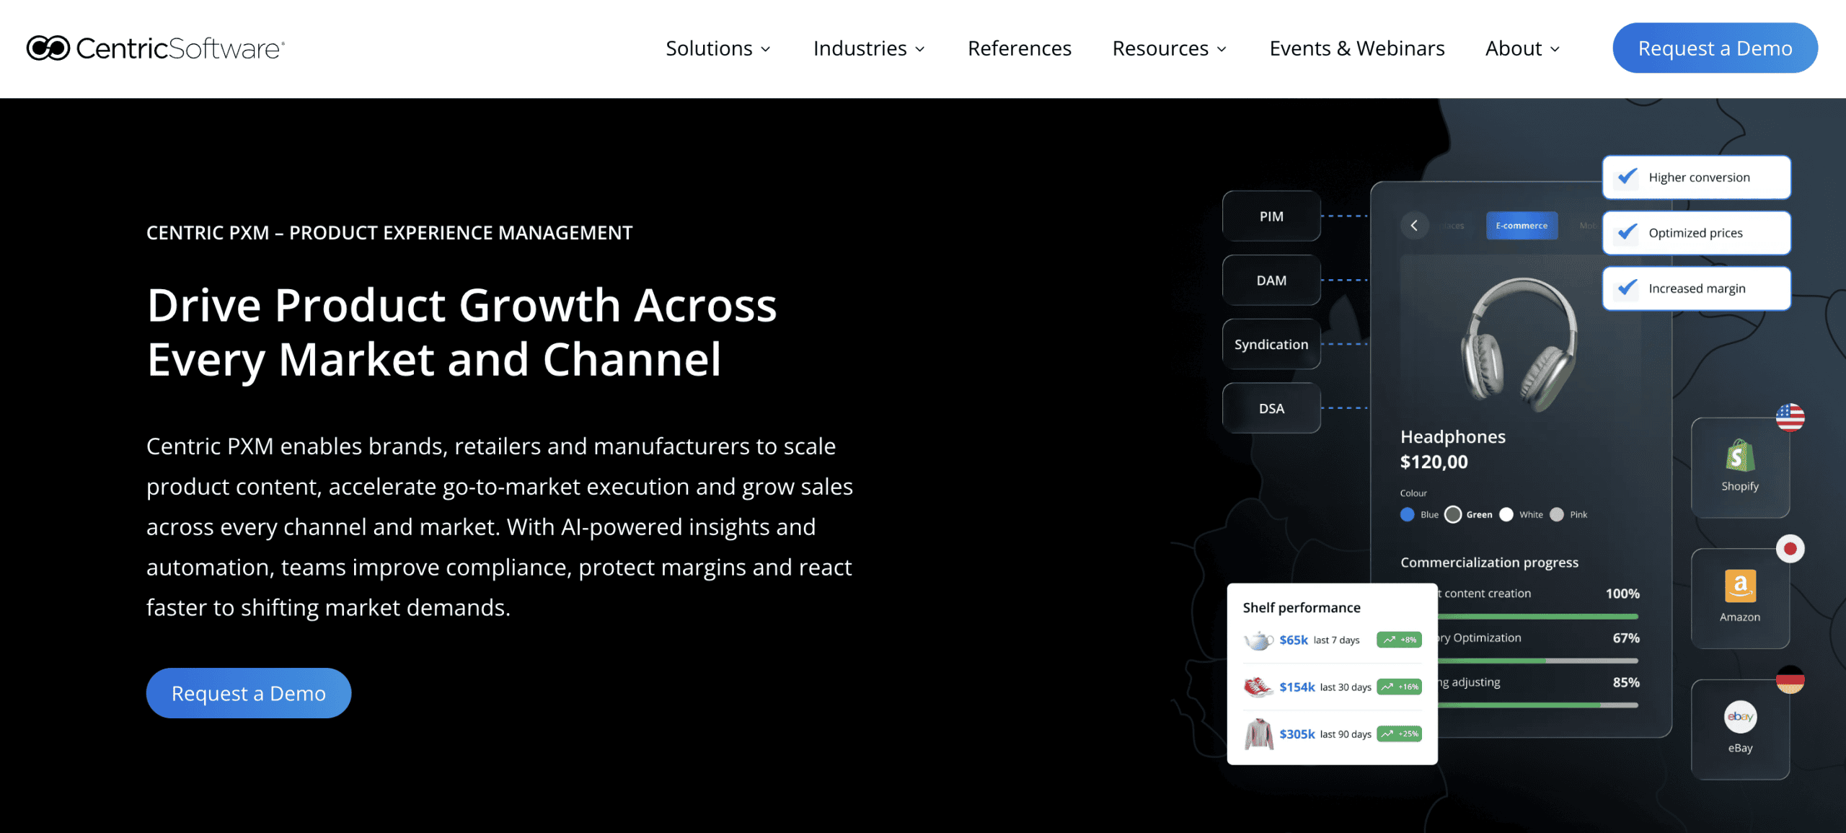Select the DAM module box
1846x833 pixels.
[1271, 280]
